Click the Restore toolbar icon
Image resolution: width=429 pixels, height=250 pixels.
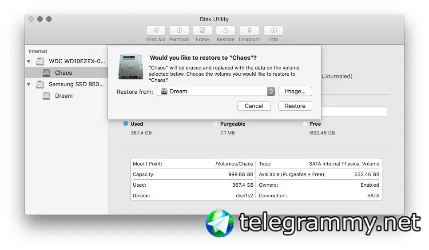point(226,30)
